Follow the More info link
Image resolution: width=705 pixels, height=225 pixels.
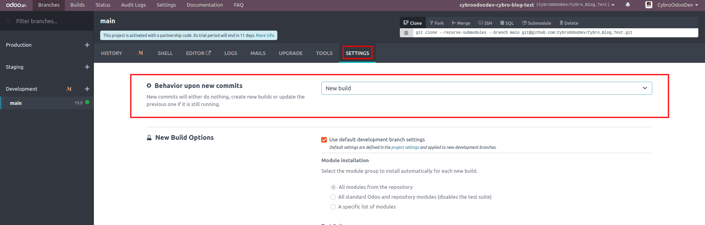[x=265, y=35]
